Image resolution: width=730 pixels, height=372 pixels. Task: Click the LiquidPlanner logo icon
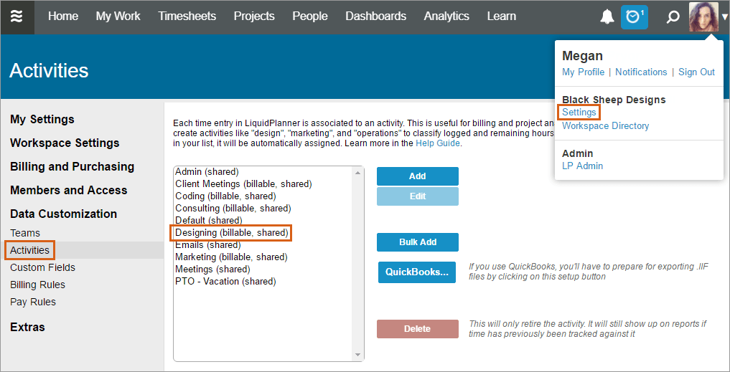[17, 16]
